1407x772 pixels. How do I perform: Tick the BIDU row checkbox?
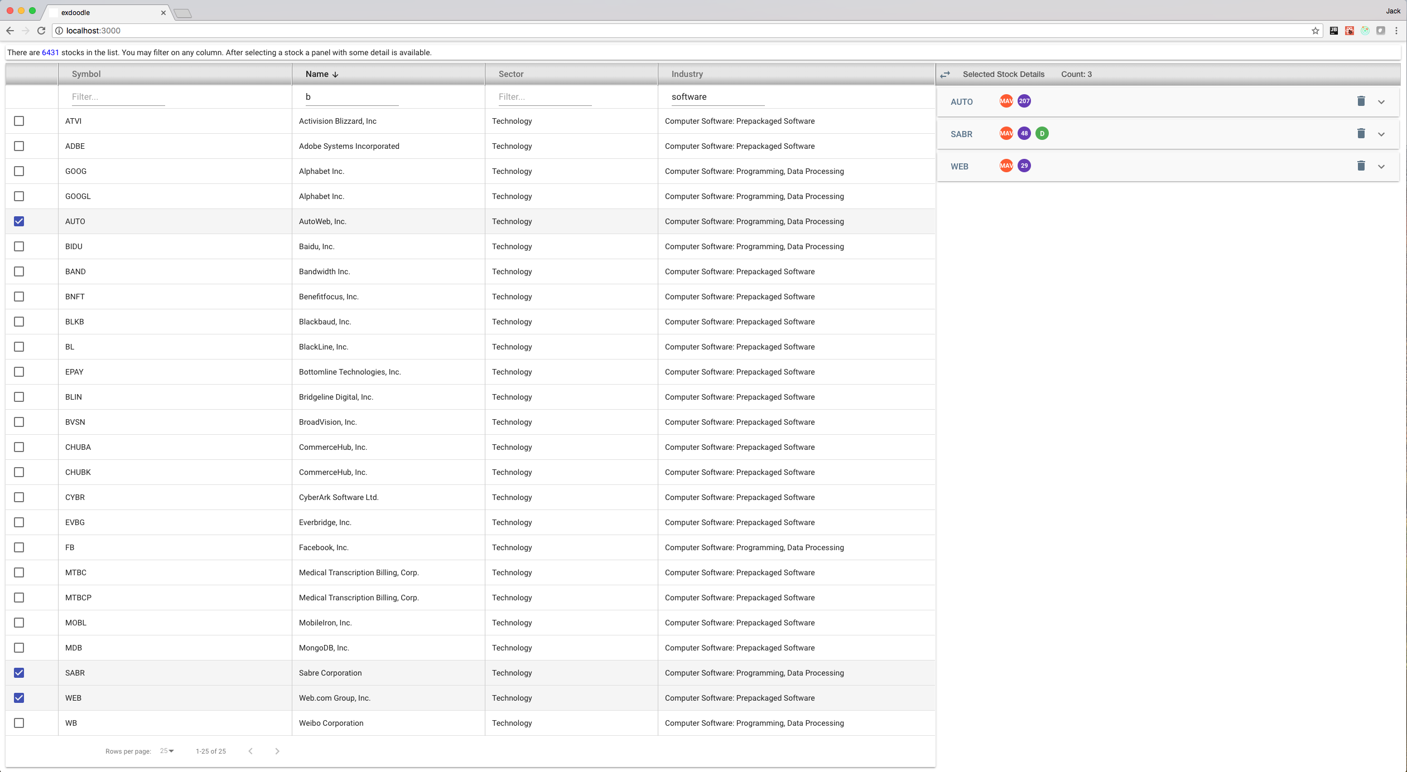click(x=19, y=246)
